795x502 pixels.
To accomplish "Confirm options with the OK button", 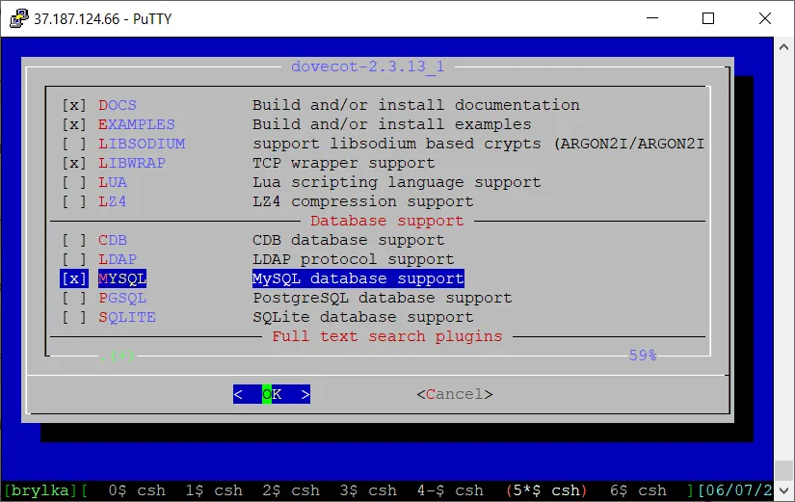I will (272, 394).
